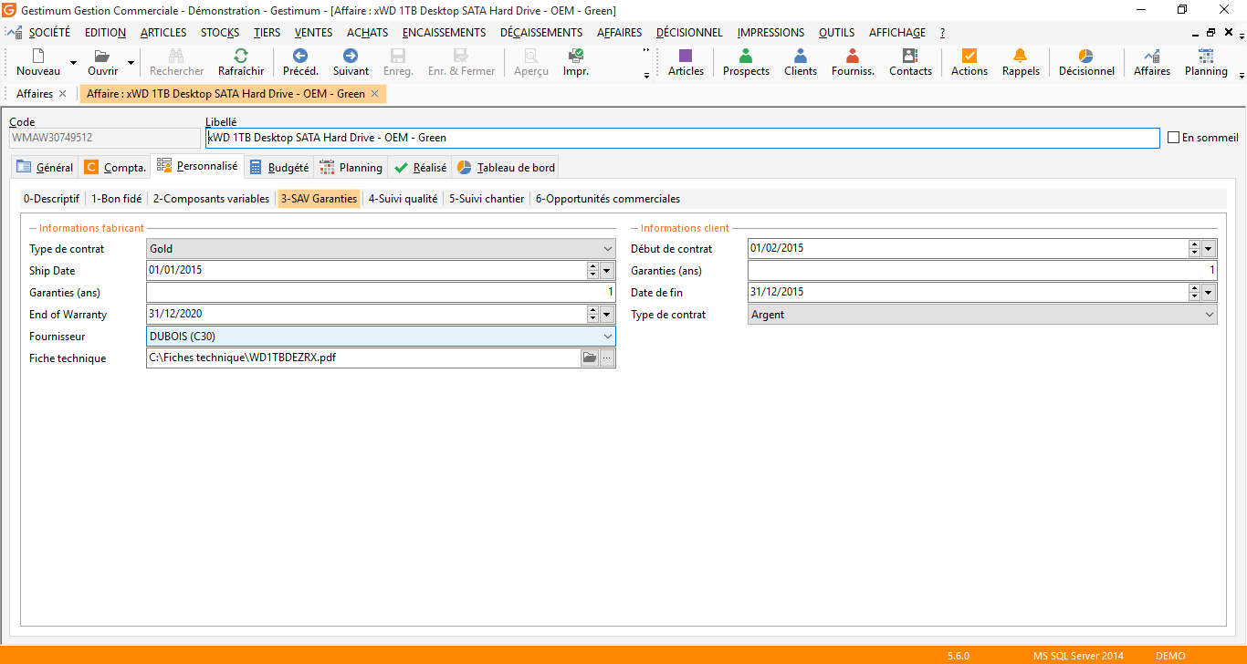Image resolution: width=1247 pixels, height=664 pixels.
Task: Click the toolbar overflow chevron
Action: tap(646, 50)
